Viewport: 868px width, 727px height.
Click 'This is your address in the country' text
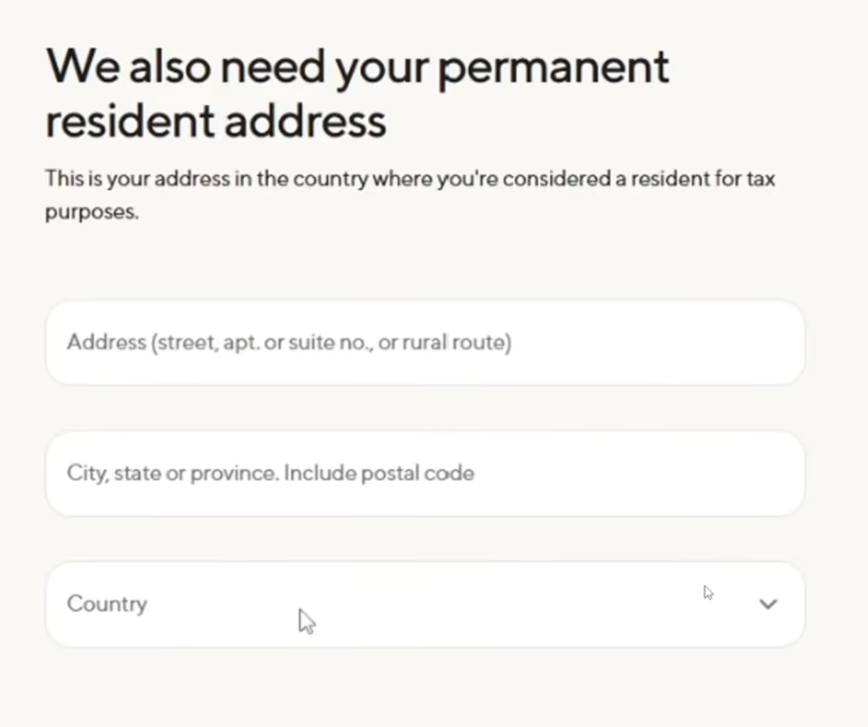click(207, 179)
